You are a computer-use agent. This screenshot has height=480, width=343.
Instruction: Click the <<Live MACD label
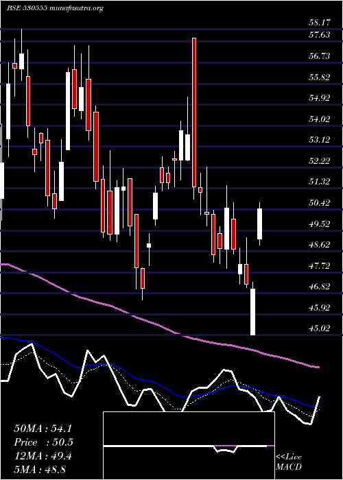[289, 462]
